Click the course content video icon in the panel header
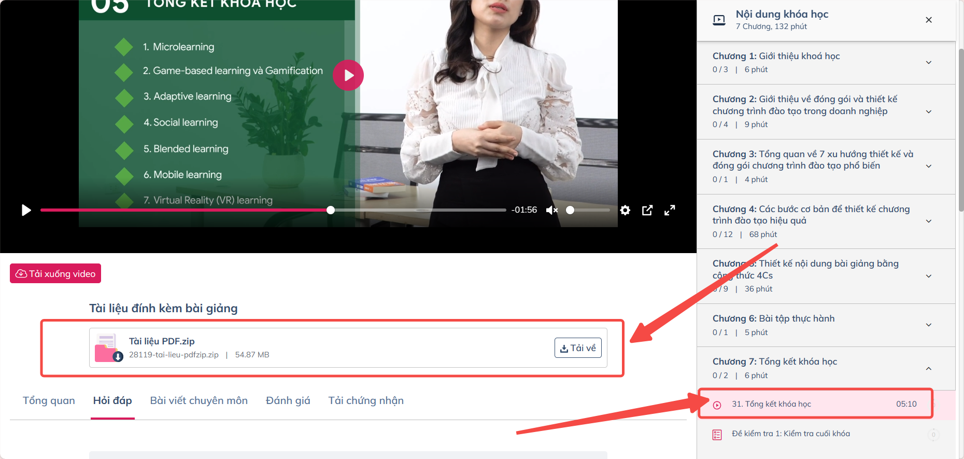964x459 pixels. click(x=719, y=20)
